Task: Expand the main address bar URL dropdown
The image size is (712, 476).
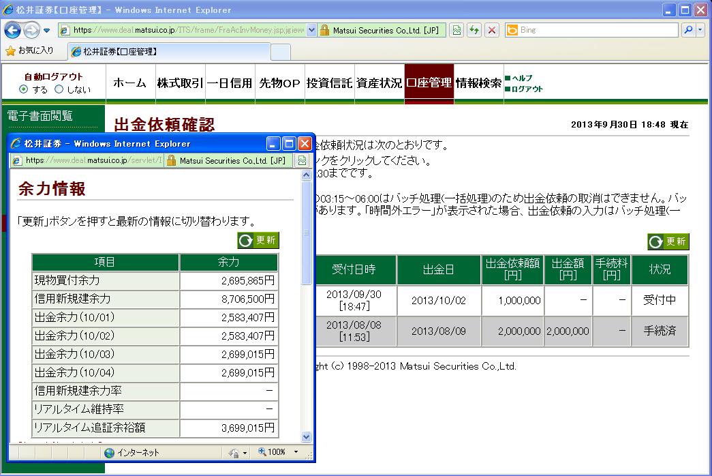Action: (x=312, y=30)
